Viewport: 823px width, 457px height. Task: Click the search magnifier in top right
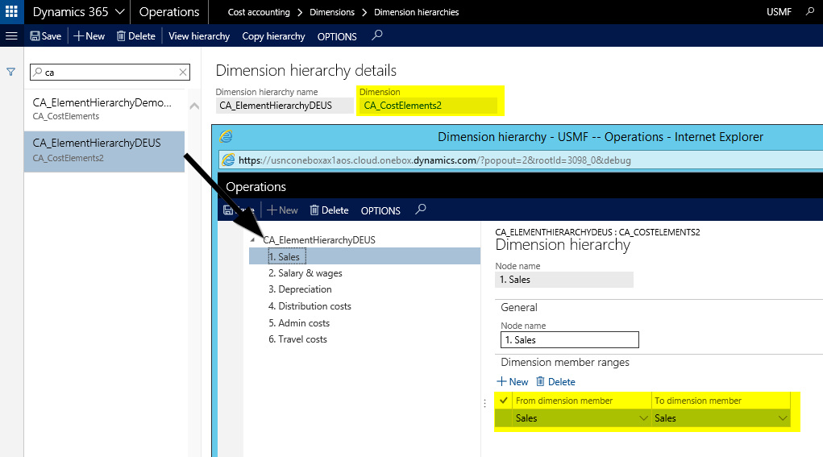coord(810,12)
